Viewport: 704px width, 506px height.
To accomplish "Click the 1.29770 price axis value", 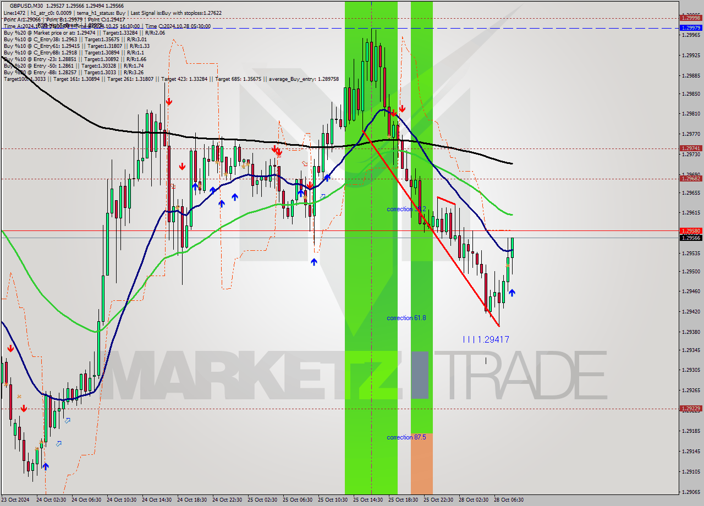I will [691, 134].
